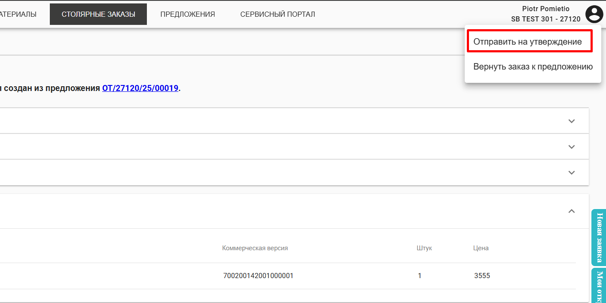Open the partially visible МАТЕРИАЛЫ tab
The height and width of the screenshot is (303, 606).
point(17,14)
